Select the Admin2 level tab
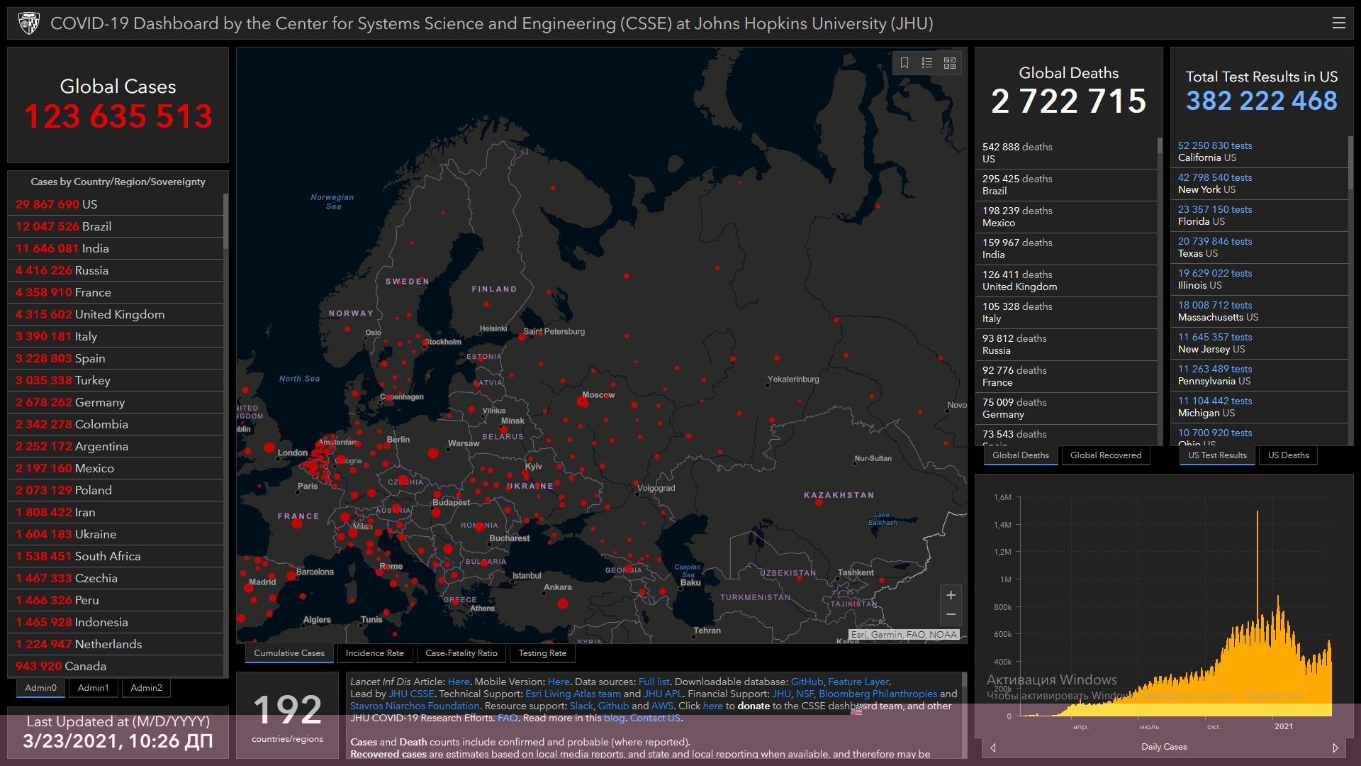 click(x=146, y=688)
